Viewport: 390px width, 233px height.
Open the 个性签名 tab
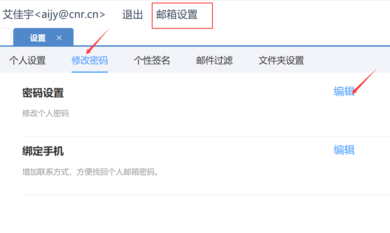152,61
